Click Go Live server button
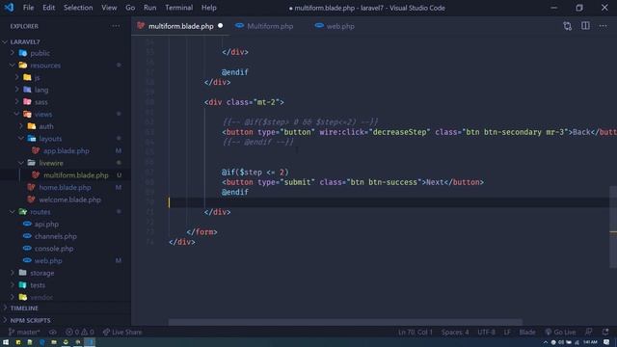Screen dimensions: 617x347 pos(560,332)
